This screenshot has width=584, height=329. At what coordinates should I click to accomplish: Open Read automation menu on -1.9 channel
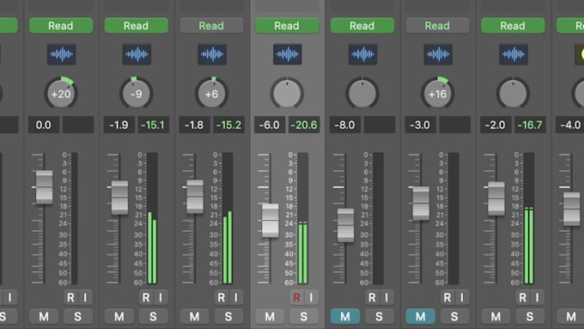(x=137, y=26)
